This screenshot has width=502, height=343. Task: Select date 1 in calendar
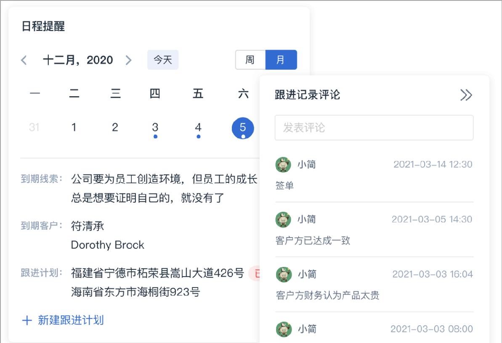[74, 127]
